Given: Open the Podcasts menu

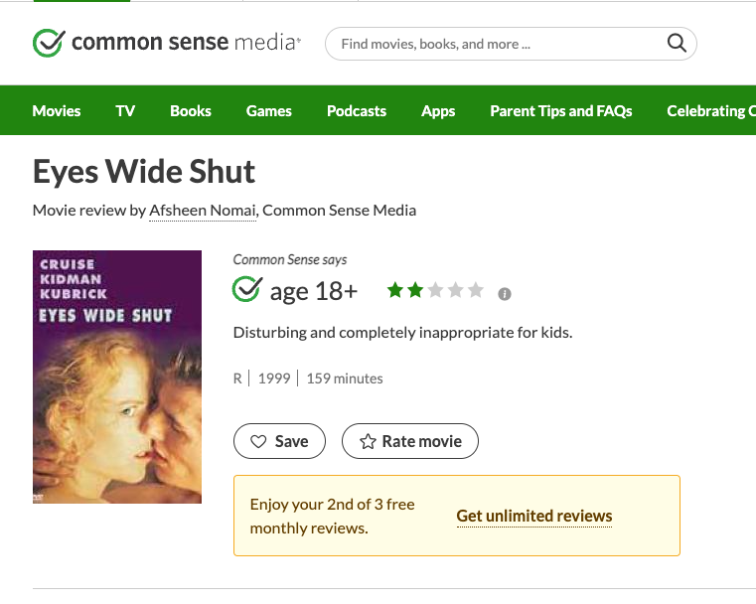Looking at the screenshot, I should point(357,111).
